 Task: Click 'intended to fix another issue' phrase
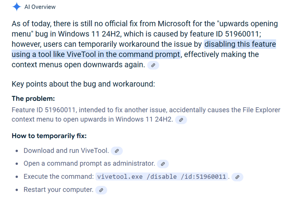(123, 110)
